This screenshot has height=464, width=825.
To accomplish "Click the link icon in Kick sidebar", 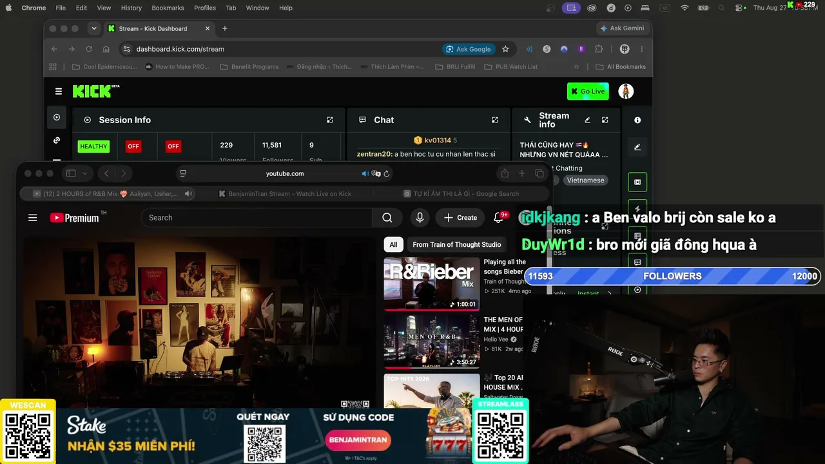I will (57, 140).
